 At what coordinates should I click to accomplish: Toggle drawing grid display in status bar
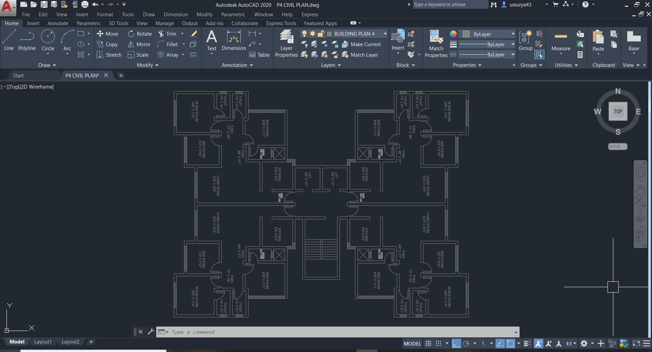coord(428,344)
